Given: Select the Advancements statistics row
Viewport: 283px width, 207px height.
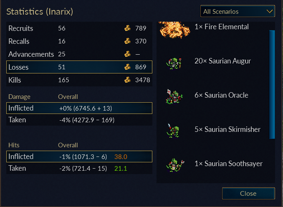Looking at the screenshot, I should click(79, 54).
